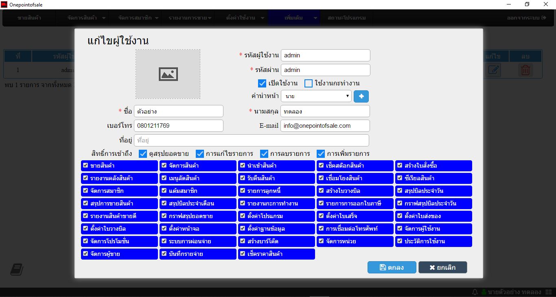This screenshot has width=556, height=297.
Task: Expand the จัดการสินค้า menu dropdown
Action: [87, 18]
